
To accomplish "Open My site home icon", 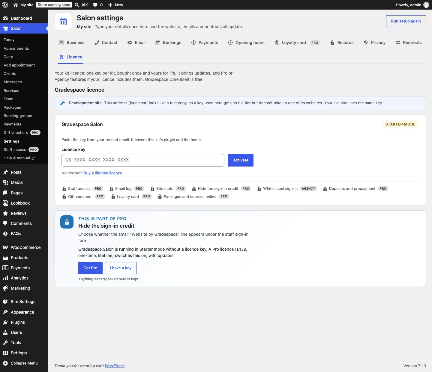I will 16,5.
